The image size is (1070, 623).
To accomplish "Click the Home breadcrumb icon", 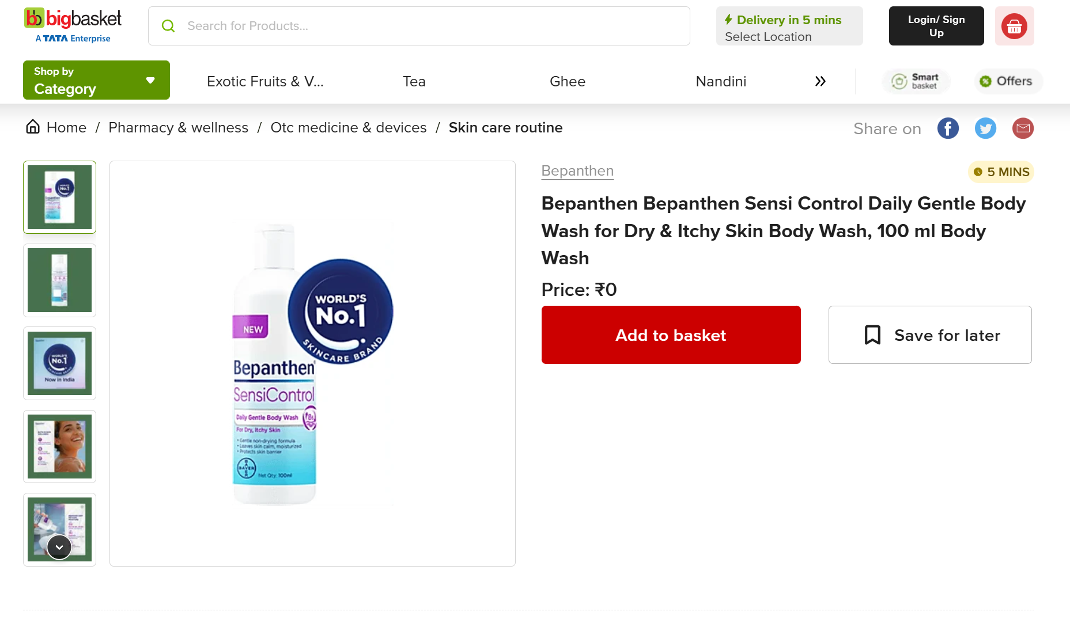I will tap(33, 127).
